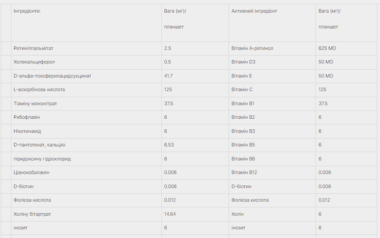Select the Холін active ingredient cell

[272, 214]
